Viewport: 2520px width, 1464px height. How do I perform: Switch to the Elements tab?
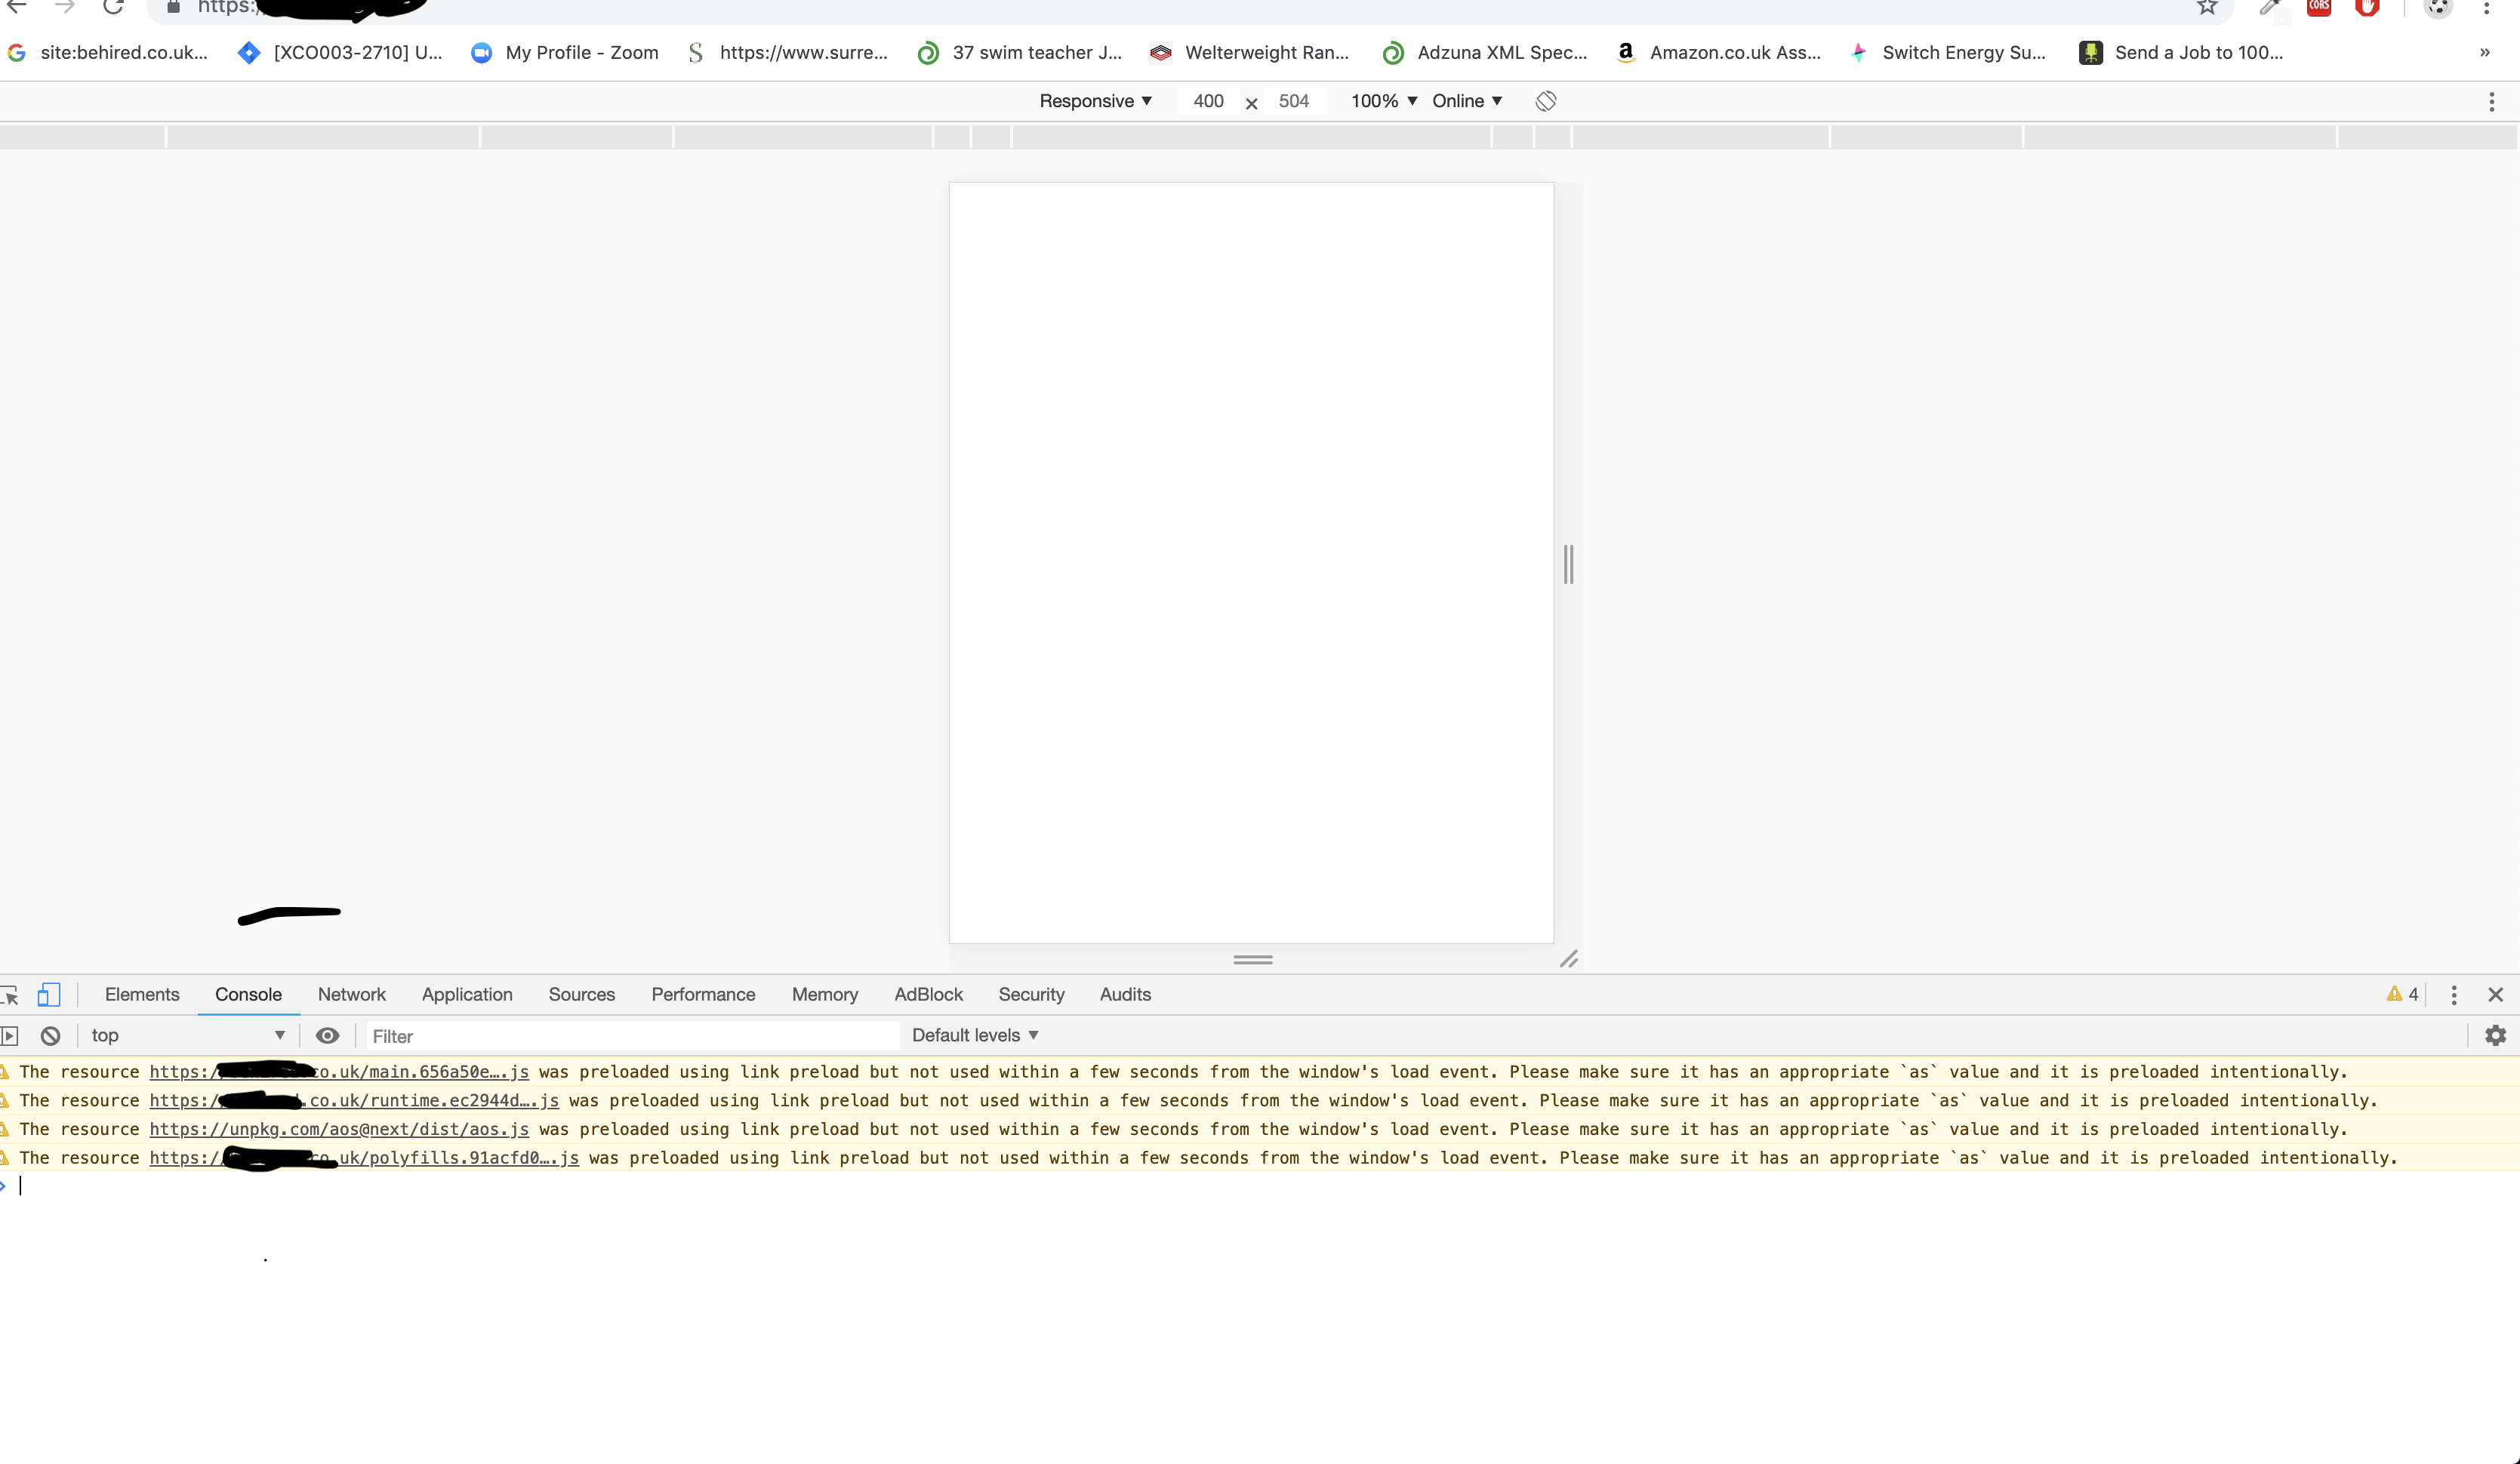[x=142, y=995]
